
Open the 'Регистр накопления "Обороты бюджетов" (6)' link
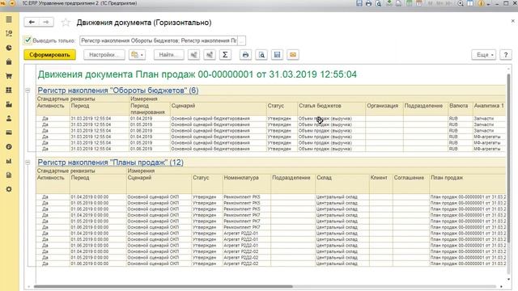[118, 91]
